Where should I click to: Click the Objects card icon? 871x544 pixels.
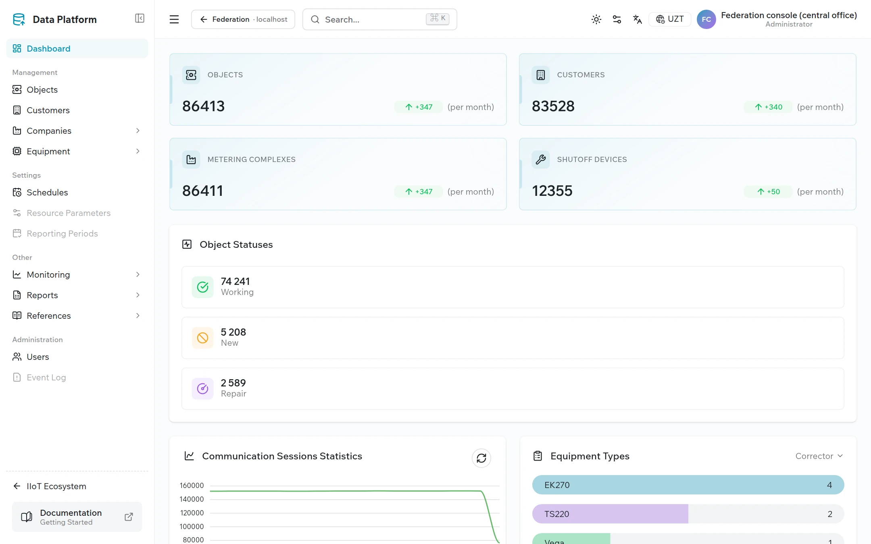click(x=191, y=75)
